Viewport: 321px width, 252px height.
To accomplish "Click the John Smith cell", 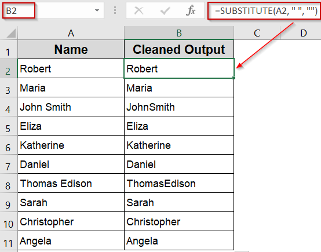I will [71, 107].
